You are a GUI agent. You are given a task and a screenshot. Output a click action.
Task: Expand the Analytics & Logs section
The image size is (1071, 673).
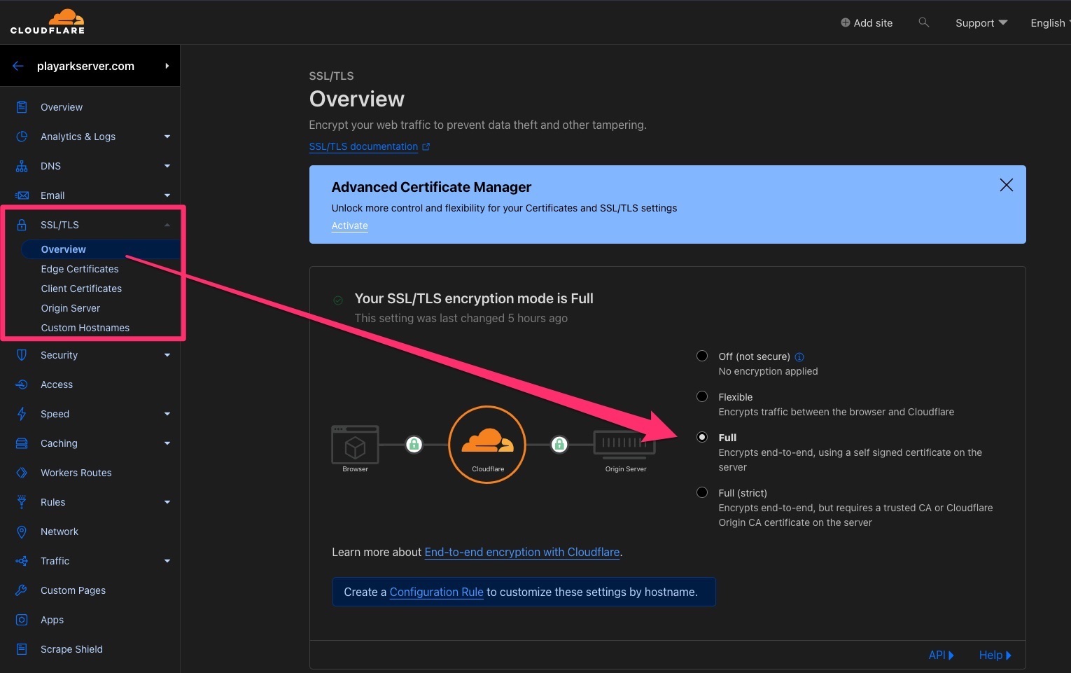pos(166,137)
